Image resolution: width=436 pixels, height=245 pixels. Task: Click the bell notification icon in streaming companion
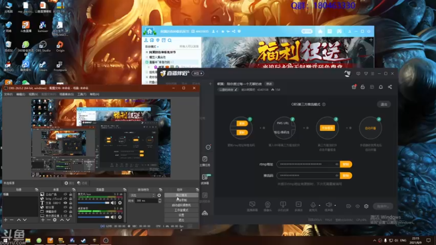(x=380, y=87)
